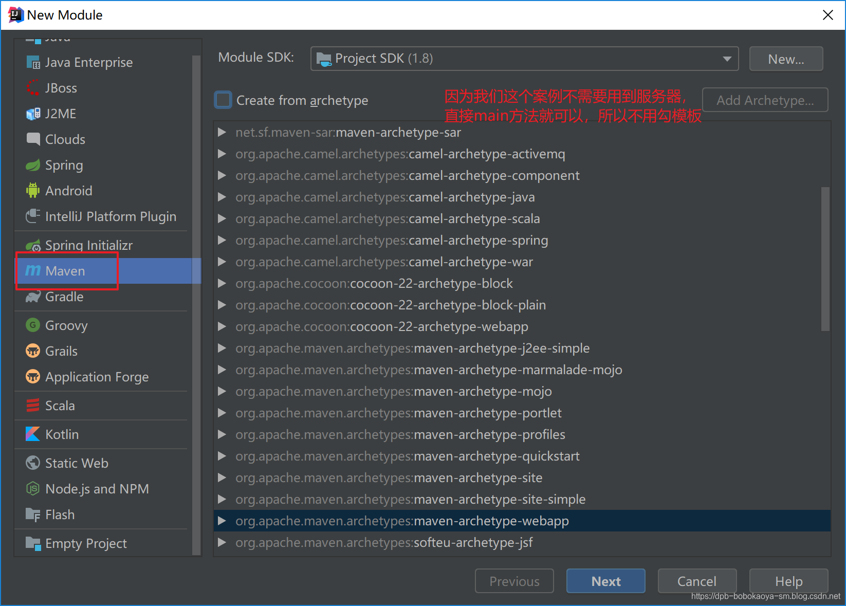Expand softeu-archetype-jsf node

pos(222,542)
